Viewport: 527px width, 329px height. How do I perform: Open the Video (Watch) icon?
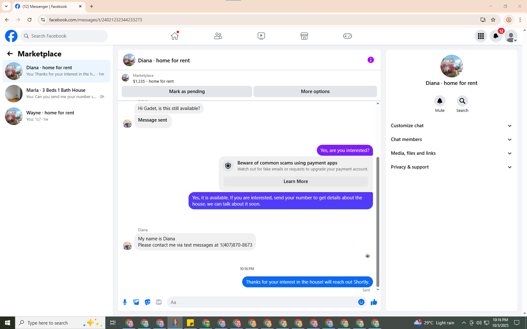[x=261, y=36]
